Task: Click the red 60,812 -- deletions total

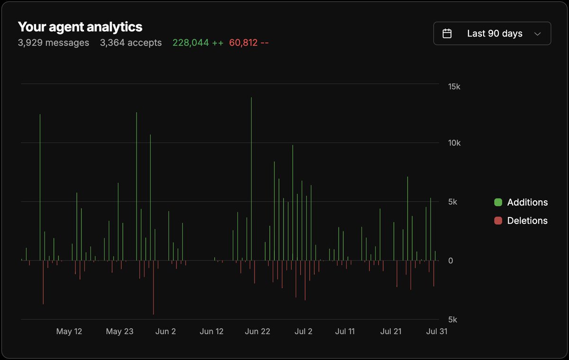Action: [x=249, y=43]
